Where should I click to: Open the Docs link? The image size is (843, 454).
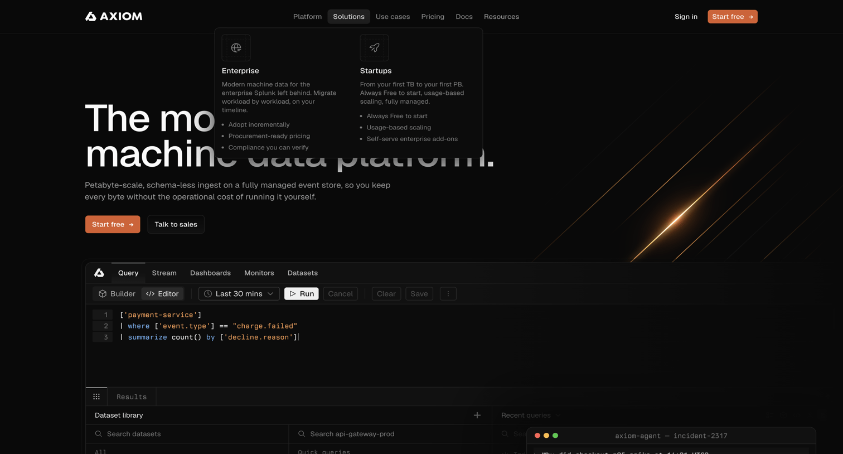464,17
